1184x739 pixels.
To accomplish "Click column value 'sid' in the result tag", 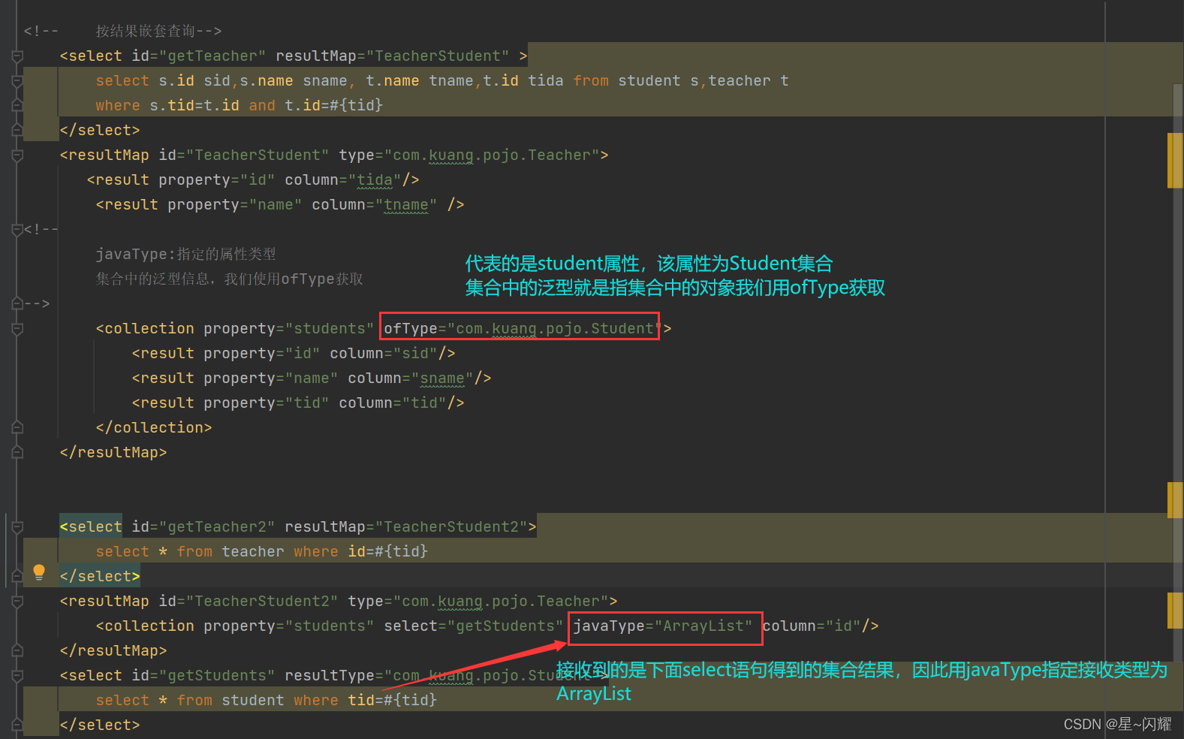I will (x=415, y=354).
